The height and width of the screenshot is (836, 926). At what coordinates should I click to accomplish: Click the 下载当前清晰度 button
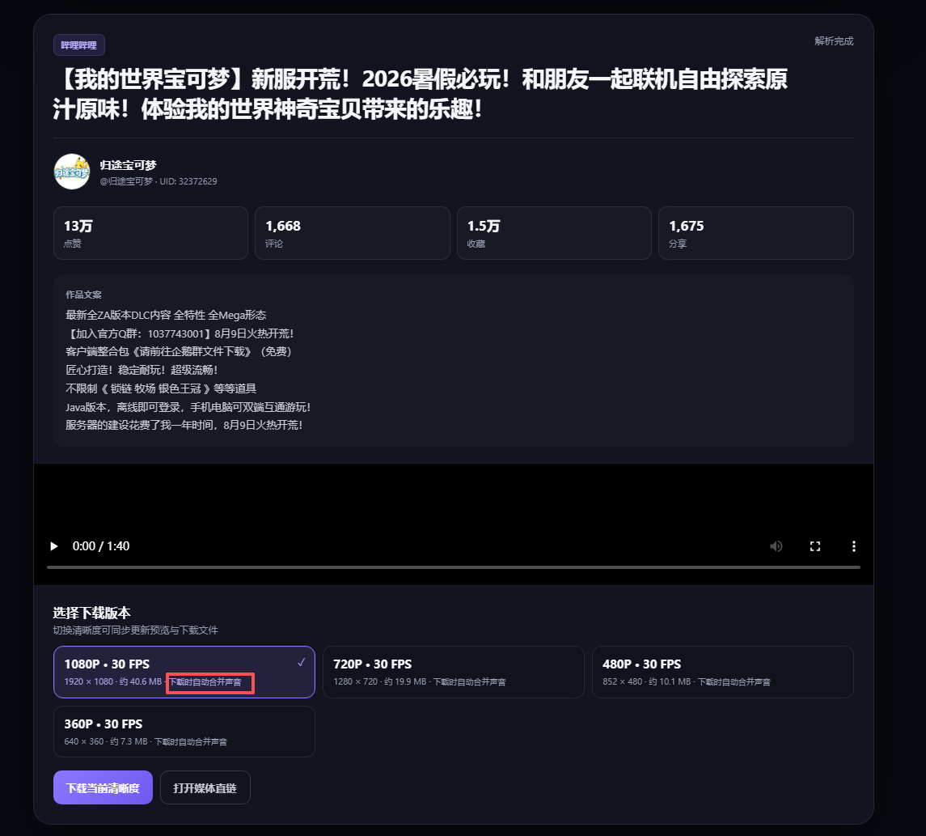click(x=103, y=787)
